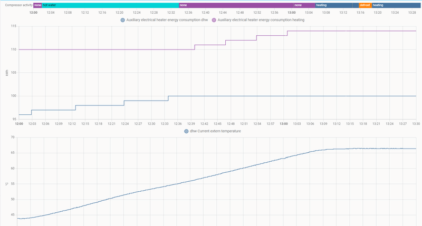Click the '12:32' tick on compressor timeline
This screenshot has height=226, width=422.
[171, 12]
